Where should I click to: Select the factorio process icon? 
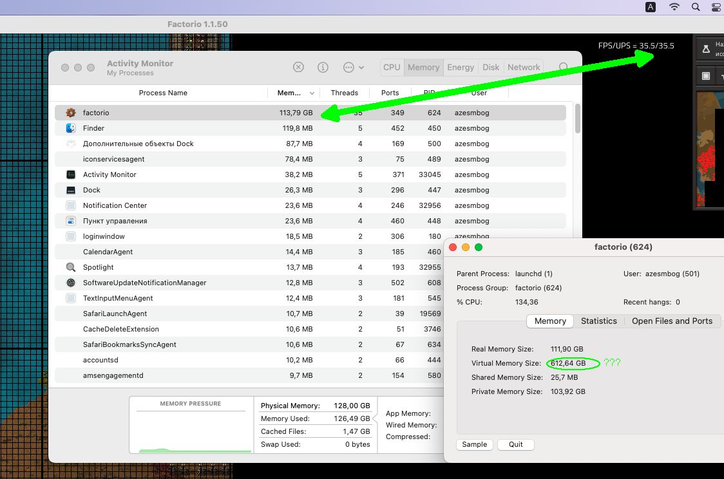(71, 113)
